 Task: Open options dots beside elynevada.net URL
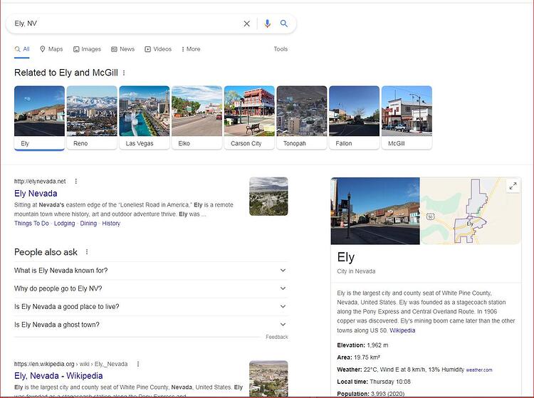tap(76, 181)
